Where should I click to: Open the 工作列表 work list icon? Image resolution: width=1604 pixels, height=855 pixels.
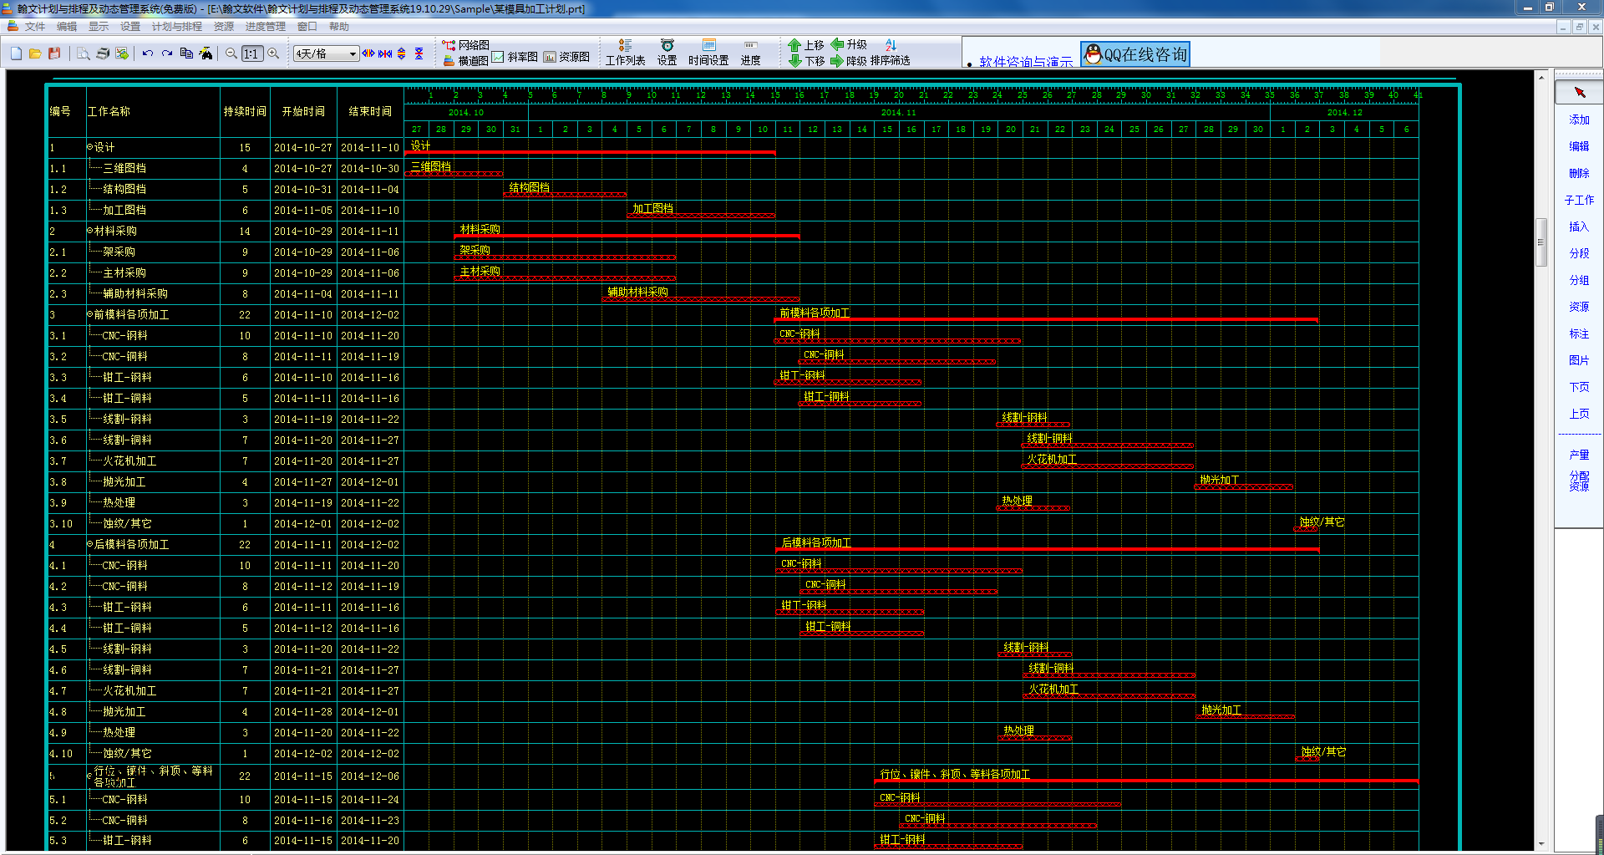point(625,52)
